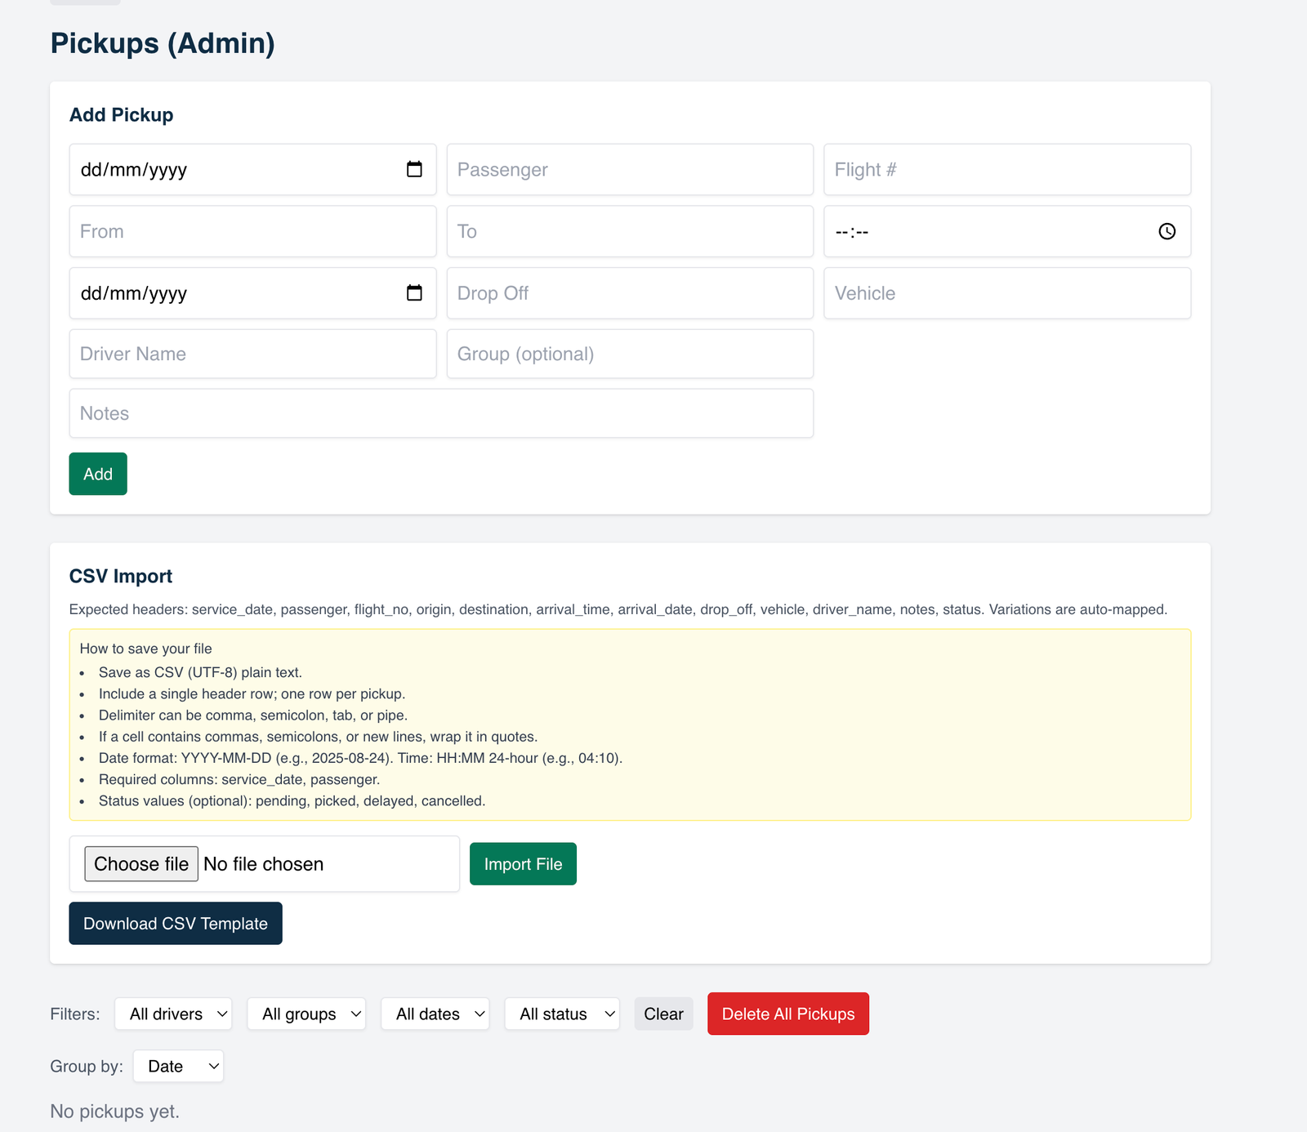Click the Choose file button

[x=141, y=863]
